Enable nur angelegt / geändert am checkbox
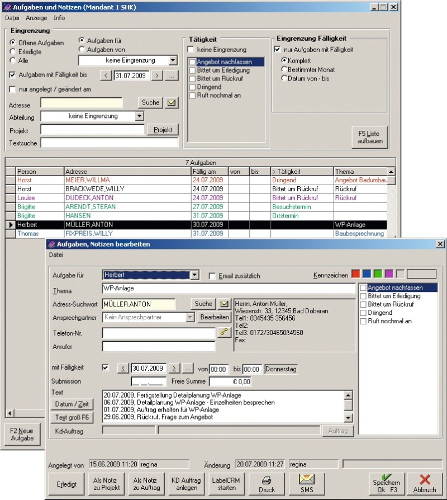This screenshot has height=500, width=447. pyautogui.click(x=12, y=89)
